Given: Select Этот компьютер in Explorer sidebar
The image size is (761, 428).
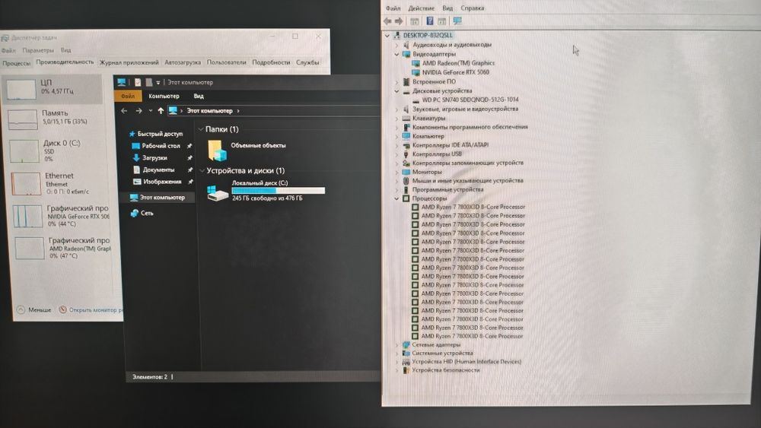Looking at the screenshot, I should coord(158,198).
